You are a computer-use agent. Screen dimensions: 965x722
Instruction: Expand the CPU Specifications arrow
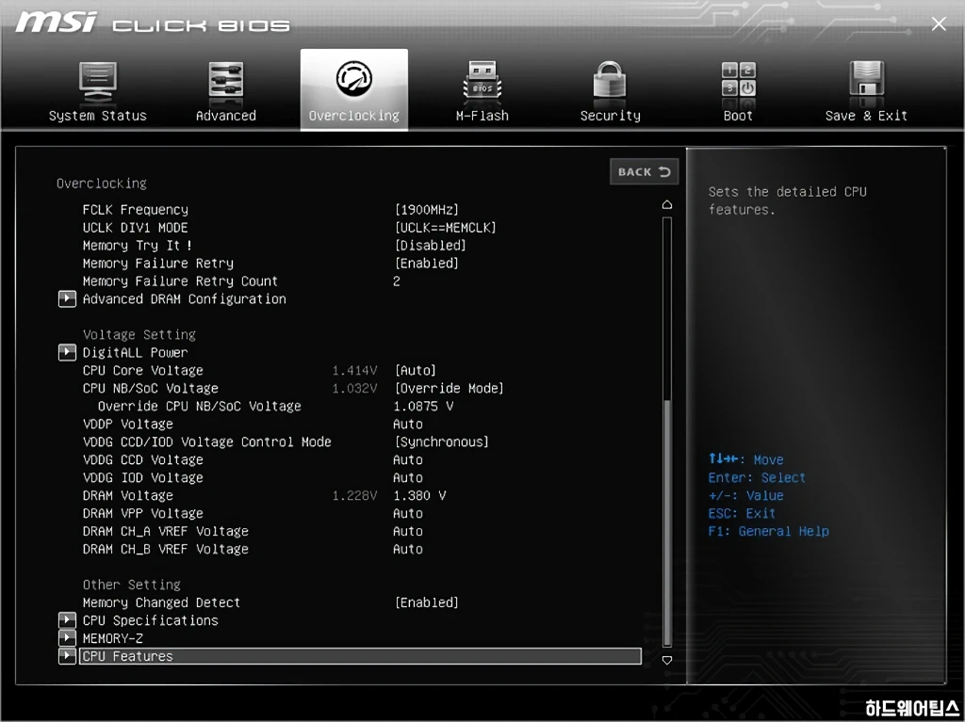(x=67, y=620)
